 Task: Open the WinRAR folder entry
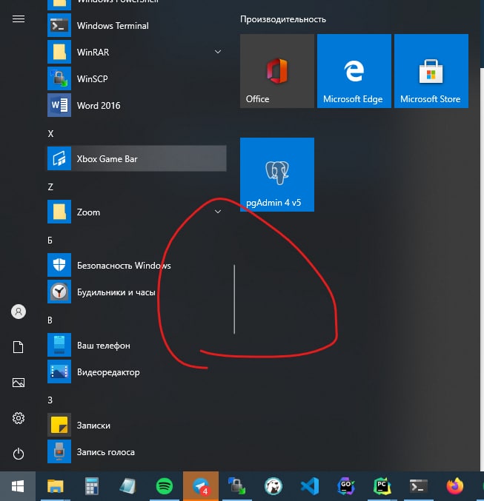[136, 52]
